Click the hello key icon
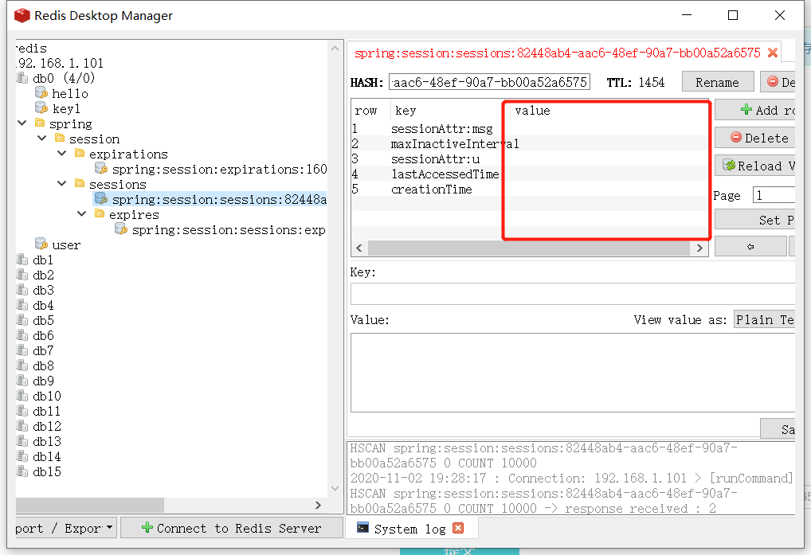This screenshot has width=811, height=555. click(41, 93)
